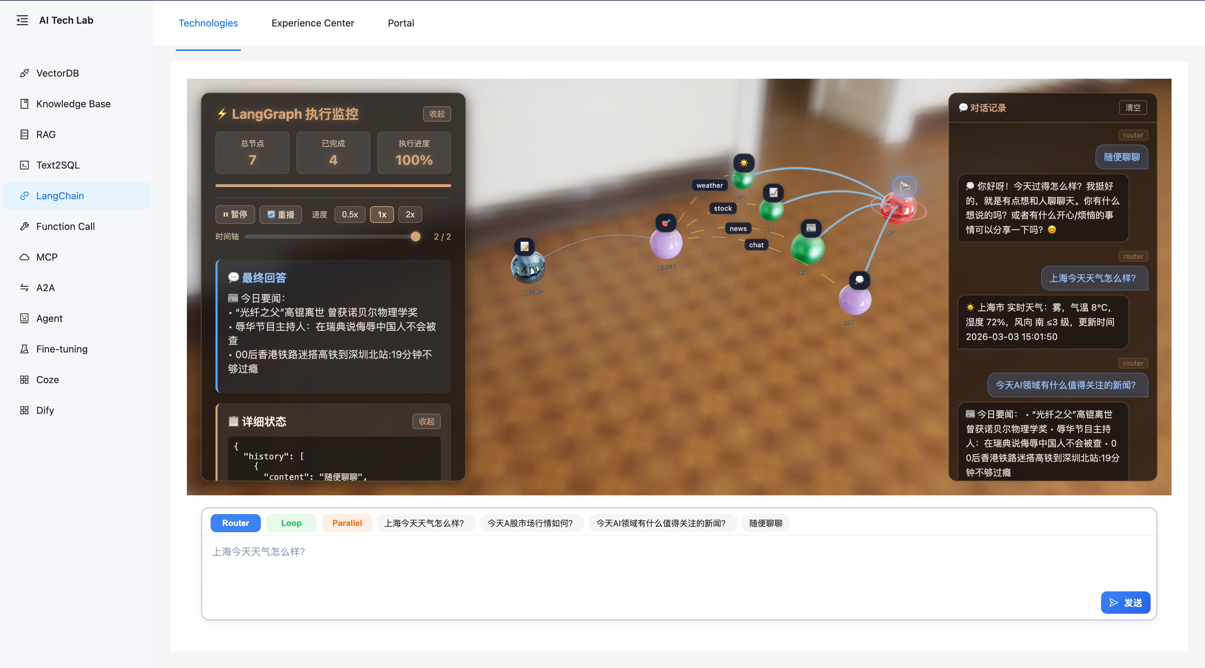Click the weather edge label in the graph
This screenshot has height=668, width=1205.
710,185
